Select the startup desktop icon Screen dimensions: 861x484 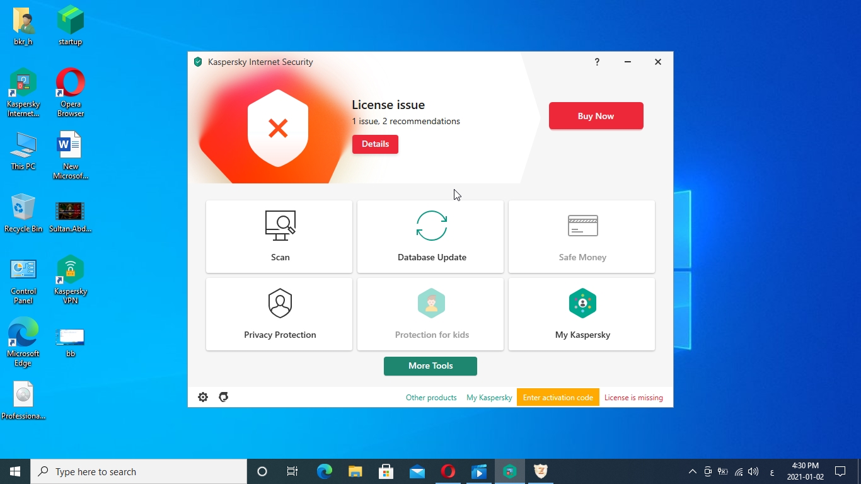tap(71, 26)
